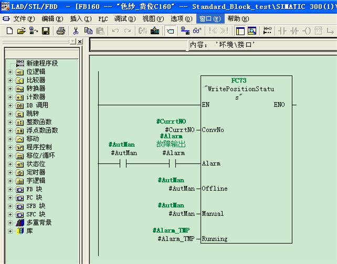The height and width of the screenshot is (264, 337).
Task: Click the Save (floppy disk) icon
Action: pos(46,31)
